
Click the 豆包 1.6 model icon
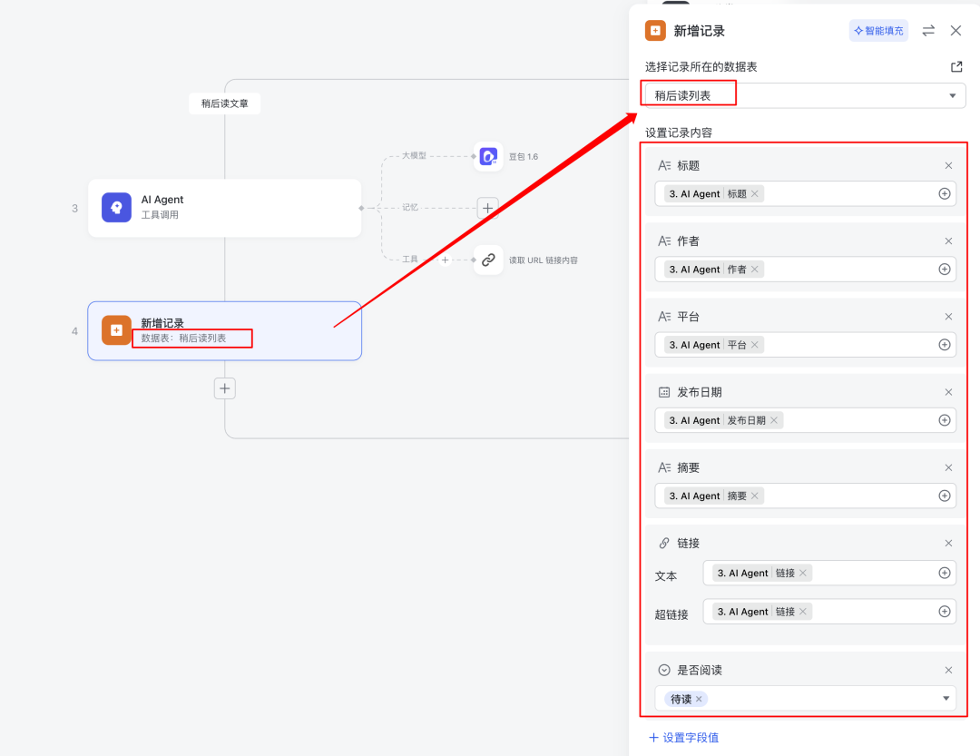[487, 156]
